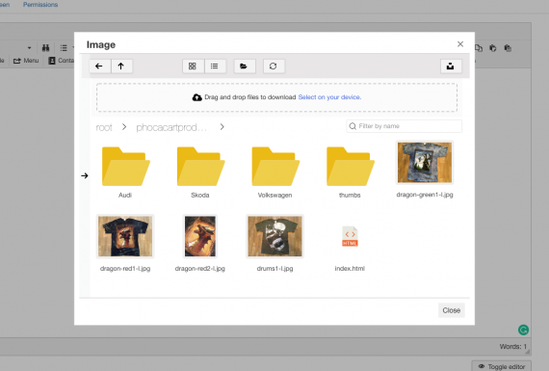The height and width of the screenshot is (371, 549).
Task: Expand the side panel arrow
Action: pos(85,175)
